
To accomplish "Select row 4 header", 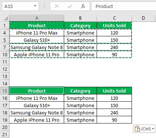I will point(5,33).
